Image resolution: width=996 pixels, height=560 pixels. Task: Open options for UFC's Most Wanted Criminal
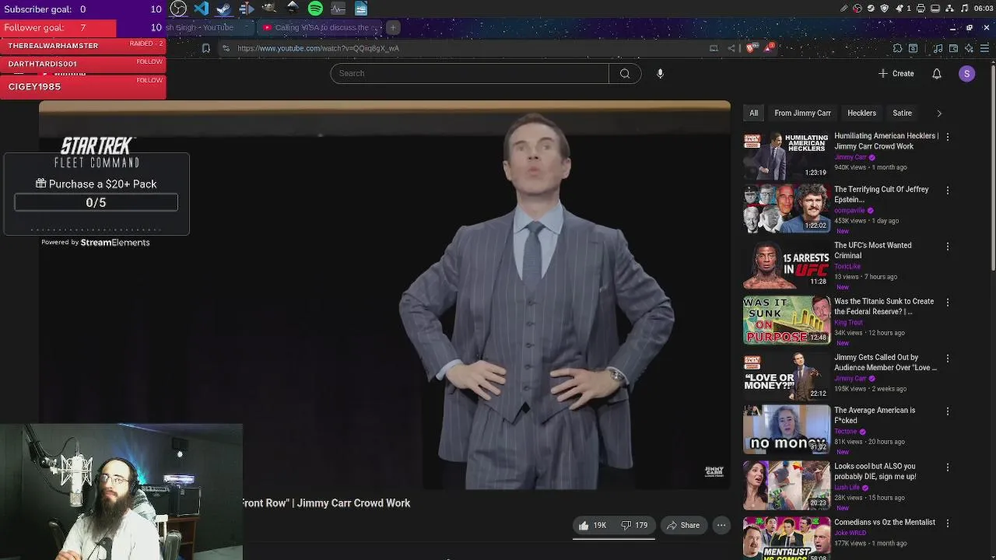(947, 247)
